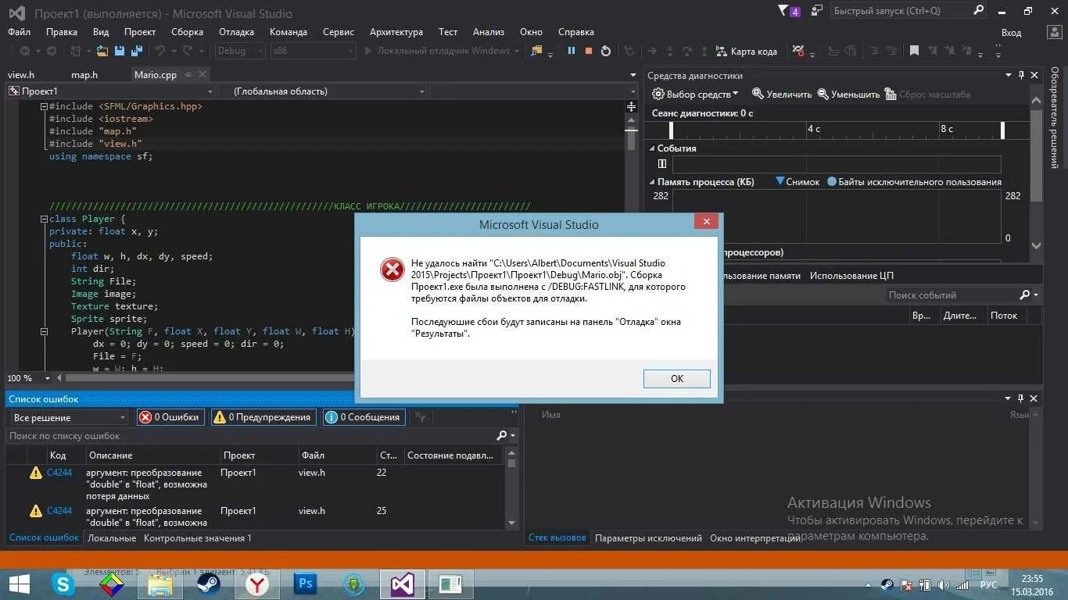This screenshot has width=1068, height=600.
Task: Open the Code Map (Карта кода) tool
Action: tap(747, 51)
